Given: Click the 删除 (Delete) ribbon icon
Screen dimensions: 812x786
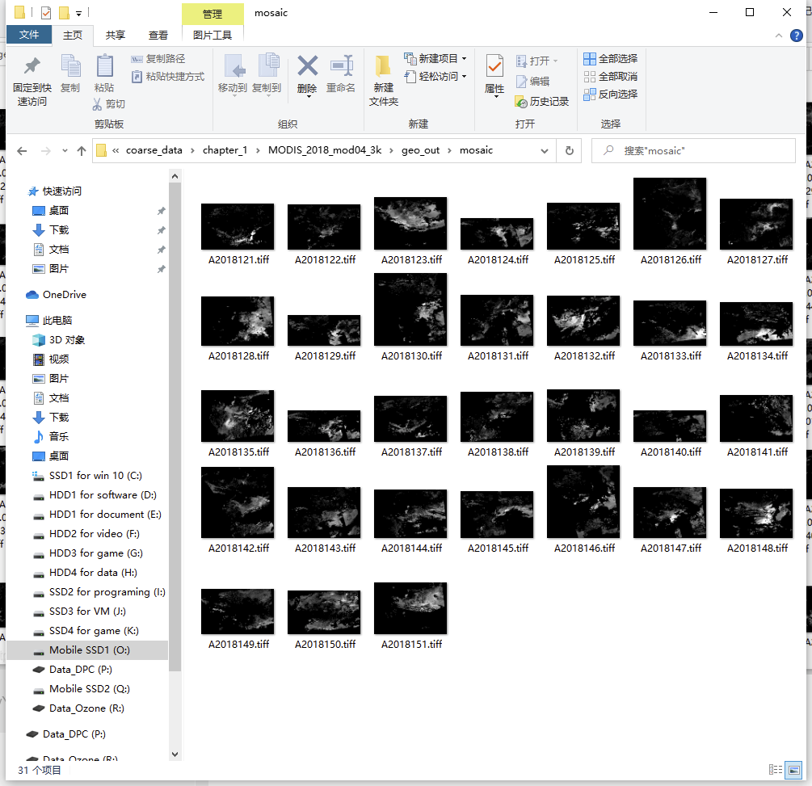Looking at the screenshot, I should (x=307, y=78).
